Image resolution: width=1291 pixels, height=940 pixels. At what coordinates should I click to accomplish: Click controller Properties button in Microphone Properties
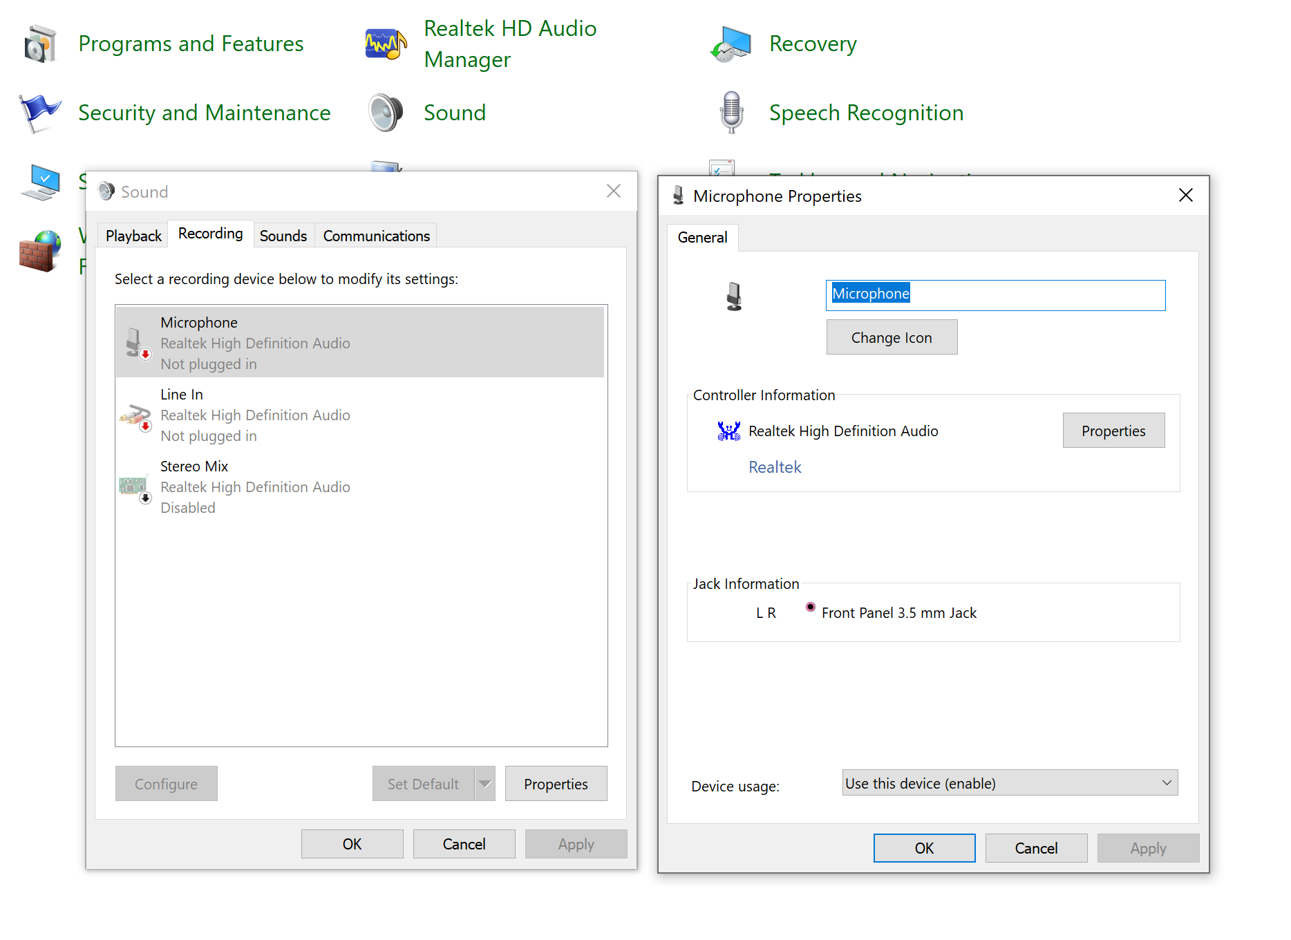click(x=1113, y=431)
